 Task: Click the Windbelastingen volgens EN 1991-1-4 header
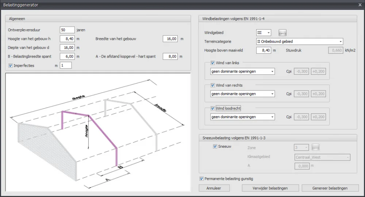(x=278, y=19)
